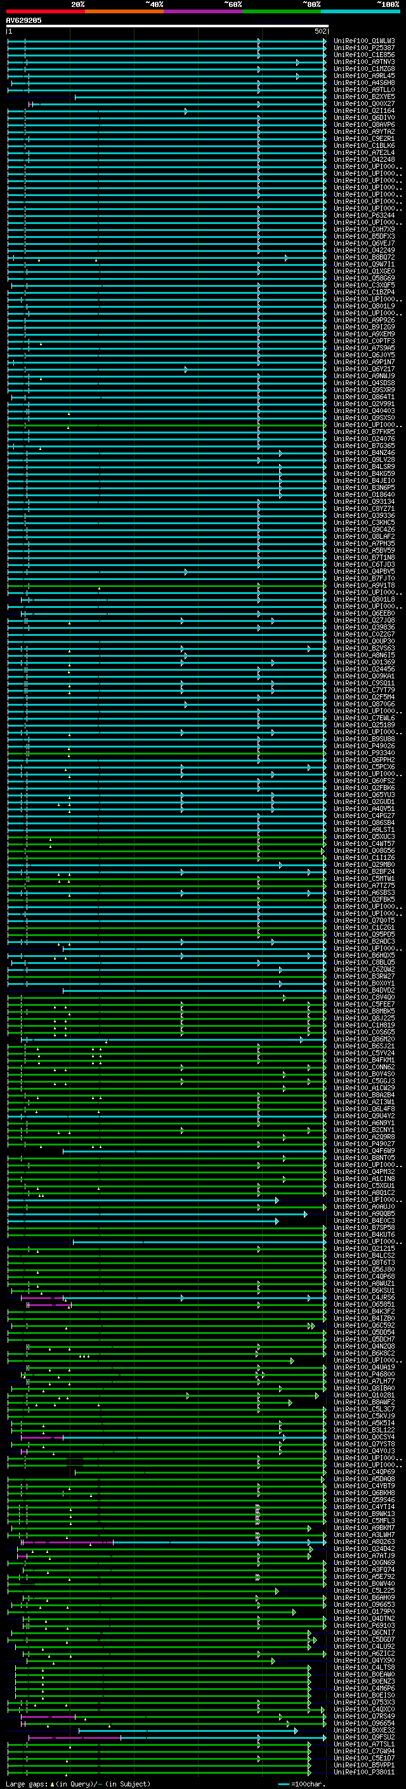Screen dimensions: 406x1789
Task: Click the green ~80% identity color bar
Action: [x=282, y=11]
